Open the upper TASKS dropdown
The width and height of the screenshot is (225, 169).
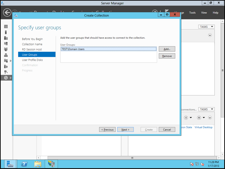click(206, 27)
